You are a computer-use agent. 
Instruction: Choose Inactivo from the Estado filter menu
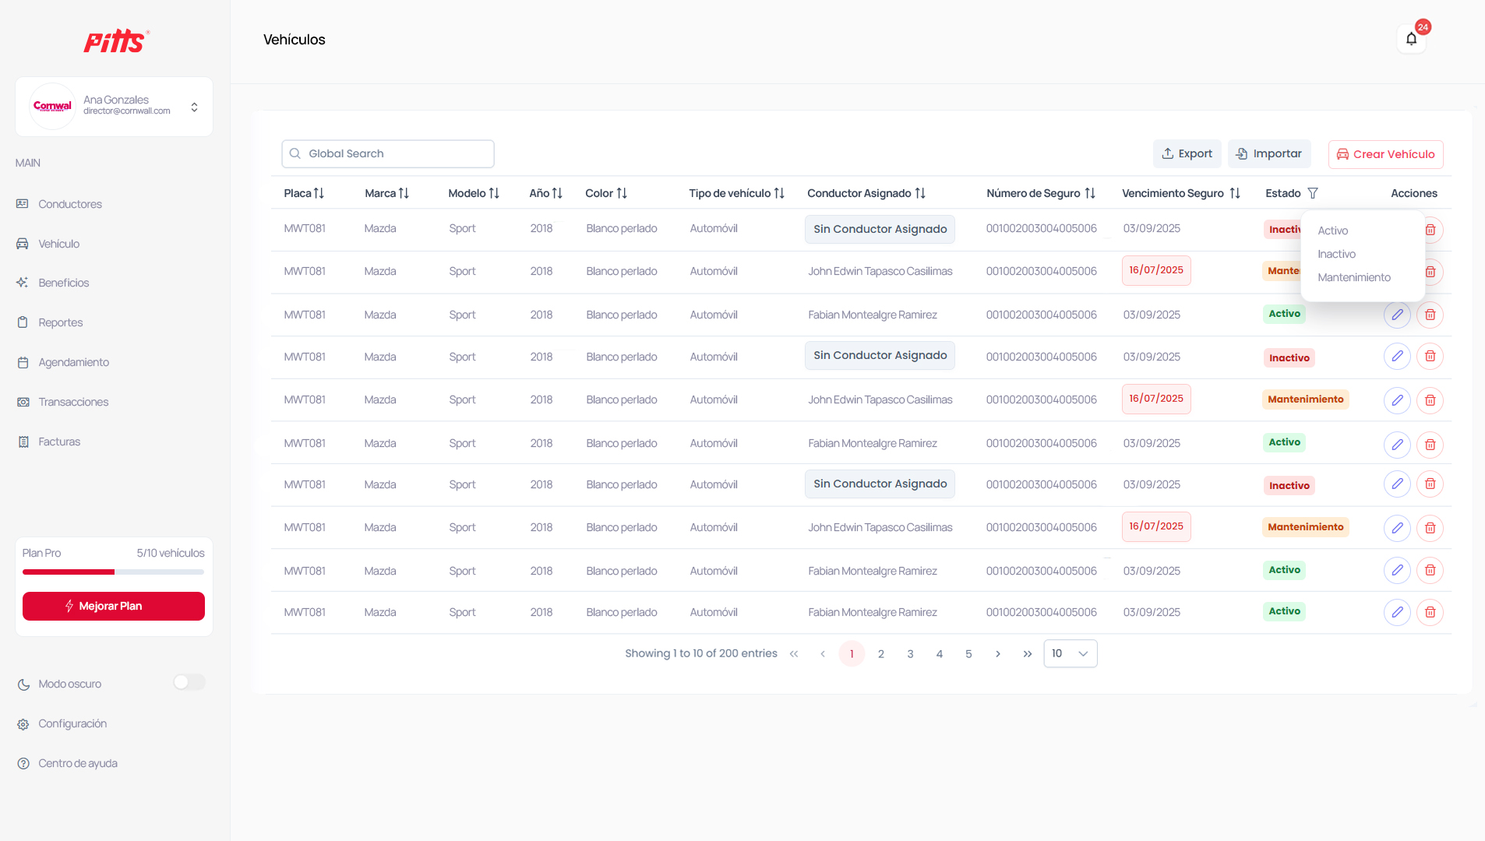(1336, 254)
